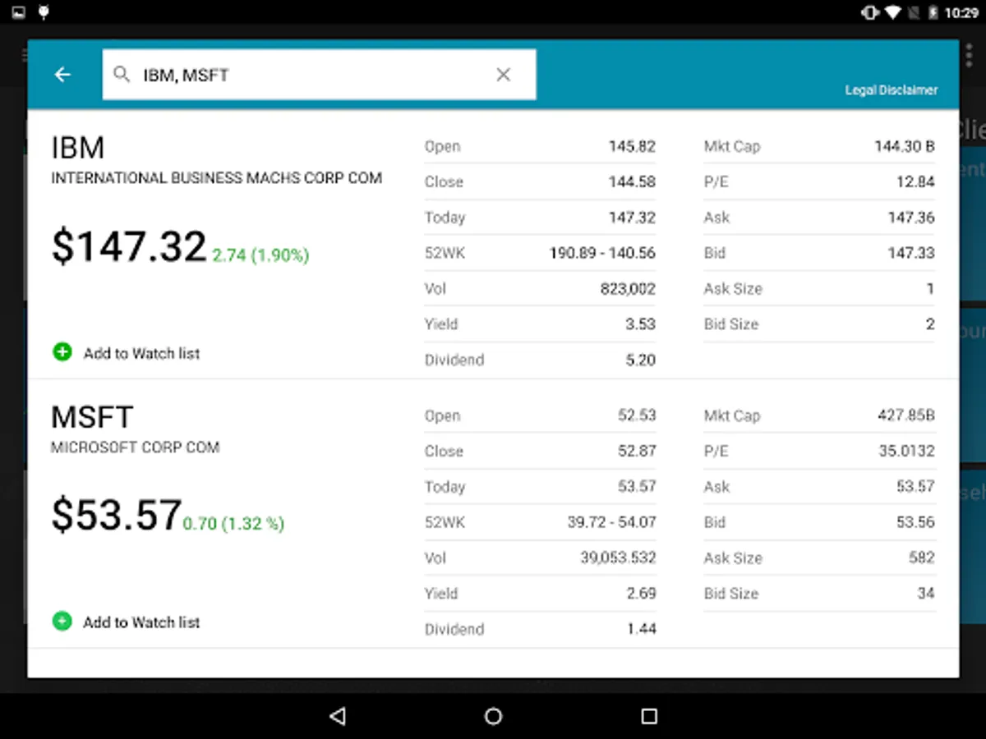Tap Android recent apps button
This screenshot has height=739, width=986.
pyautogui.click(x=649, y=716)
